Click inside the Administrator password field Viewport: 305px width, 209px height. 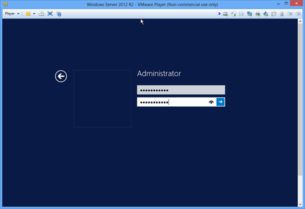175,102
